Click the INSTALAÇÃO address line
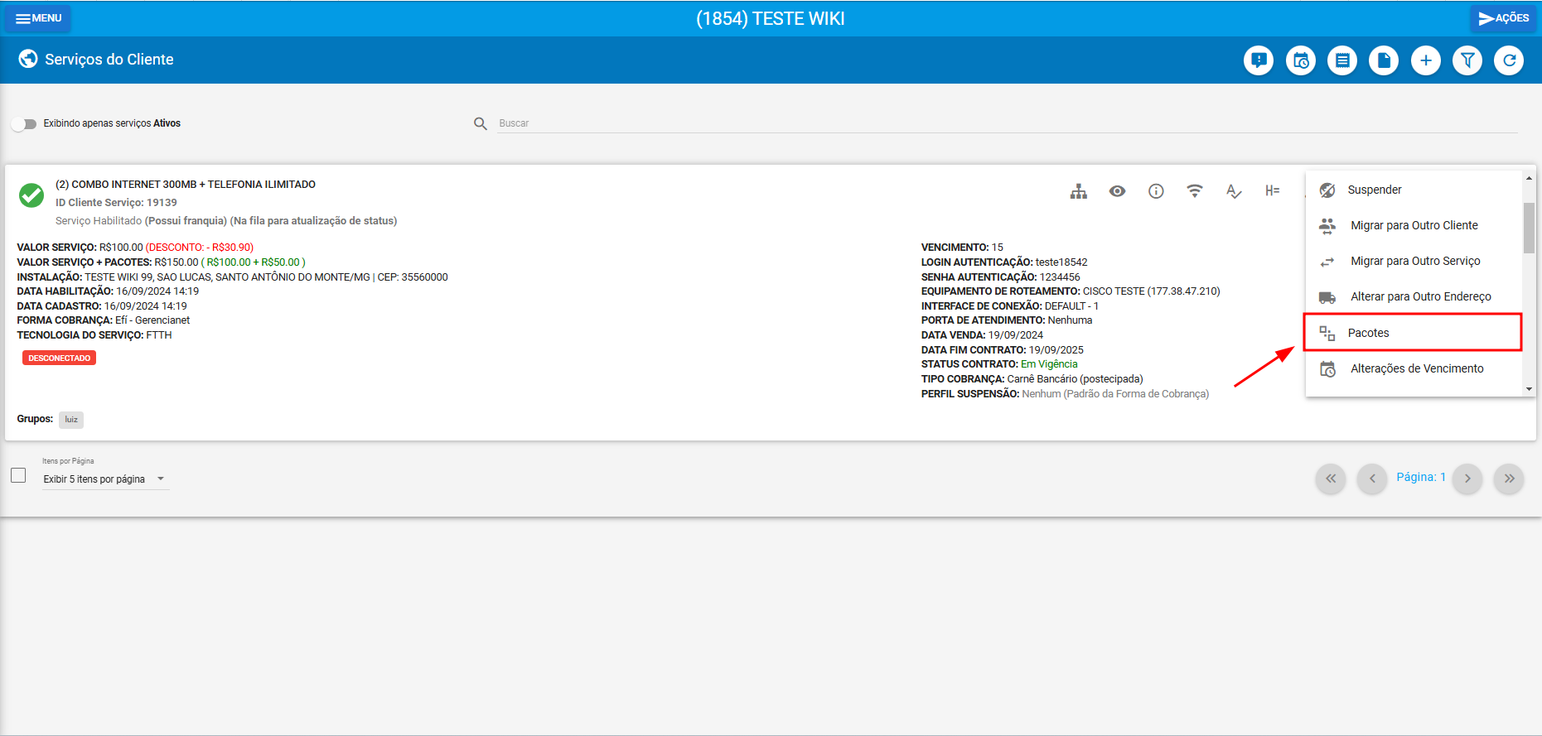Image resolution: width=1542 pixels, height=736 pixels. pyautogui.click(x=232, y=277)
